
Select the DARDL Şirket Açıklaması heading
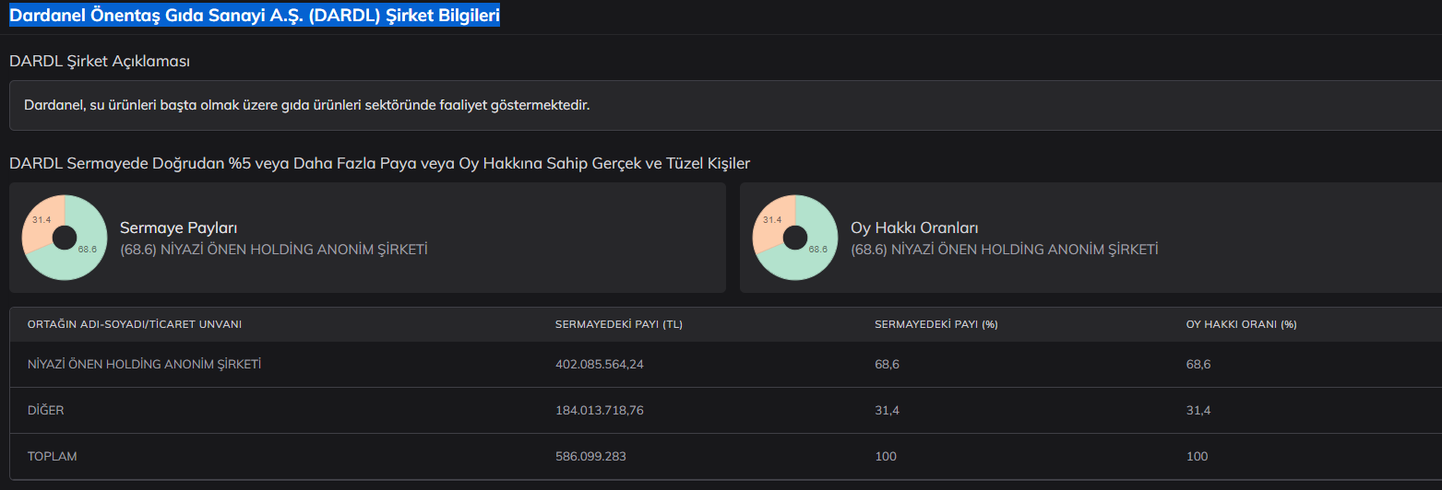(100, 61)
